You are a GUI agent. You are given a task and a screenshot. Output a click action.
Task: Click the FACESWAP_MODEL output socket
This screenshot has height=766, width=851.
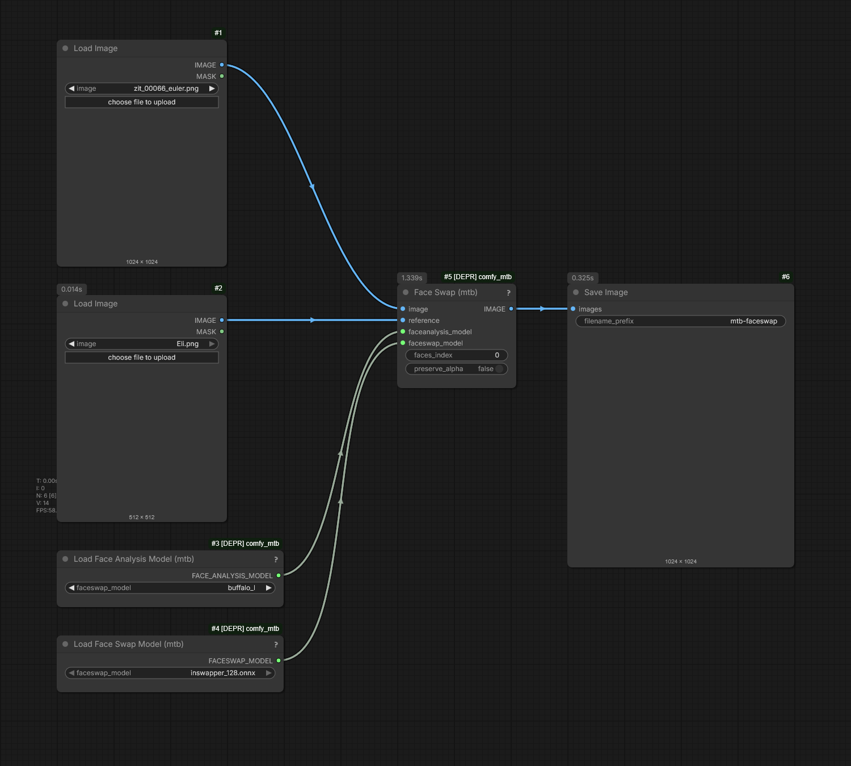pos(279,660)
